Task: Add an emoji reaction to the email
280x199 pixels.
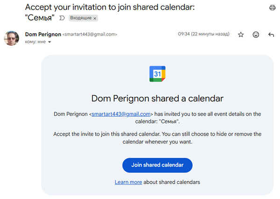Action: coord(256,35)
